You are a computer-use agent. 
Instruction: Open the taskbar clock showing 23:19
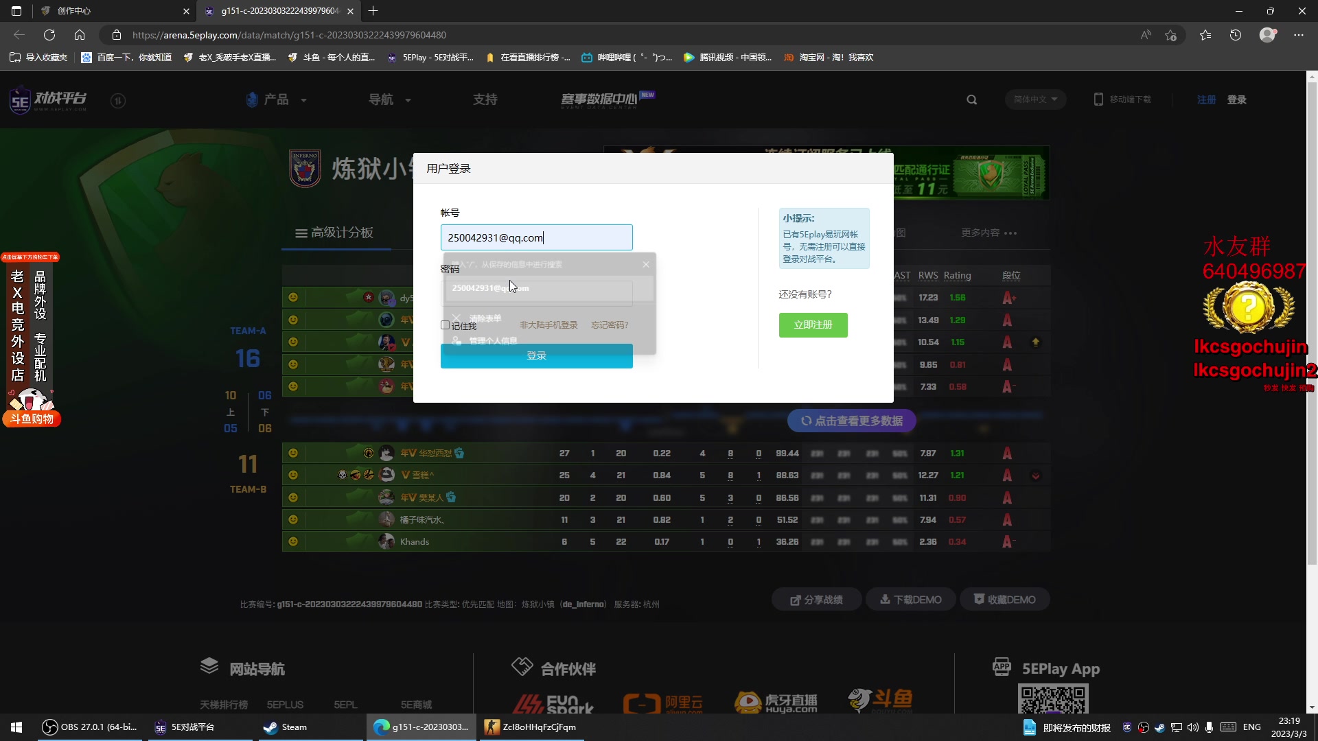[x=1288, y=727]
